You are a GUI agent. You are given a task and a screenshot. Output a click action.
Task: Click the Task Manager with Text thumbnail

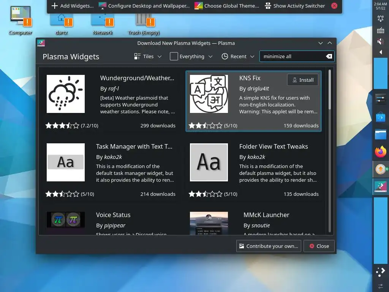click(x=66, y=162)
